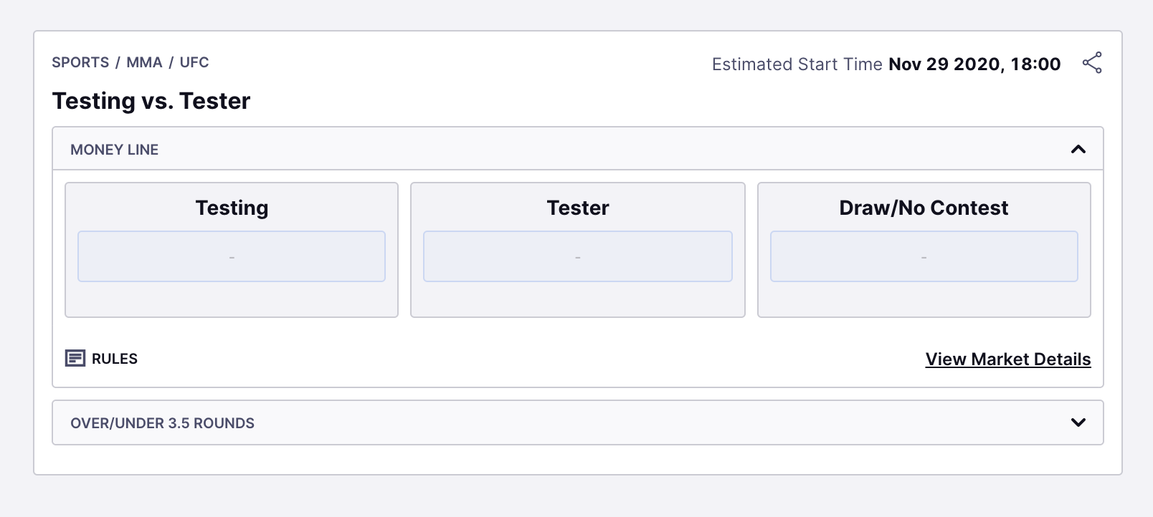Expand Over/Under 3.5 Rounds chevron
The height and width of the screenshot is (517, 1153).
tap(1078, 422)
